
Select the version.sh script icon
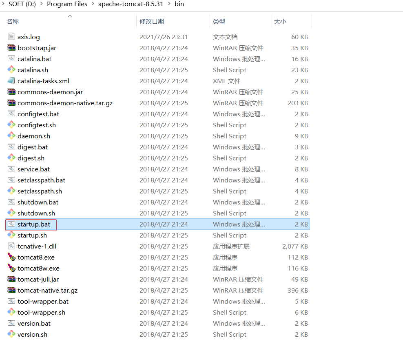click(11, 334)
